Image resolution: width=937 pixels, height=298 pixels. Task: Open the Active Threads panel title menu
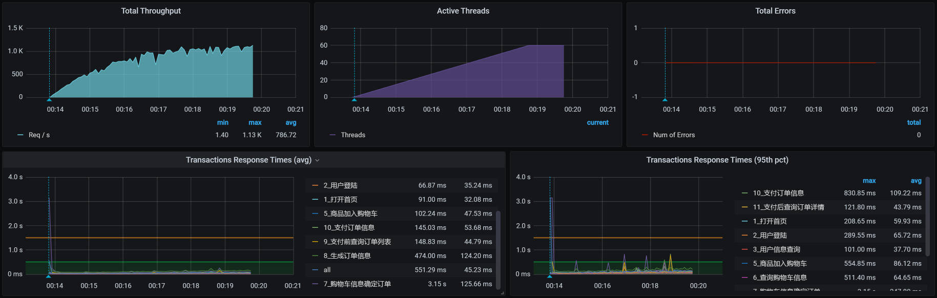[463, 11]
